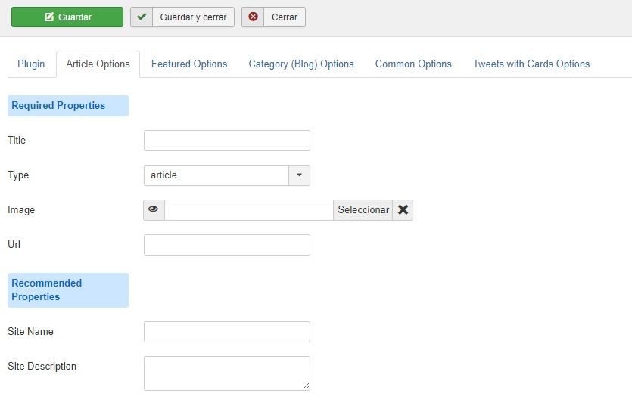Clear the image with X icon
This screenshot has width=632, height=412.
click(x=403, y=210)
